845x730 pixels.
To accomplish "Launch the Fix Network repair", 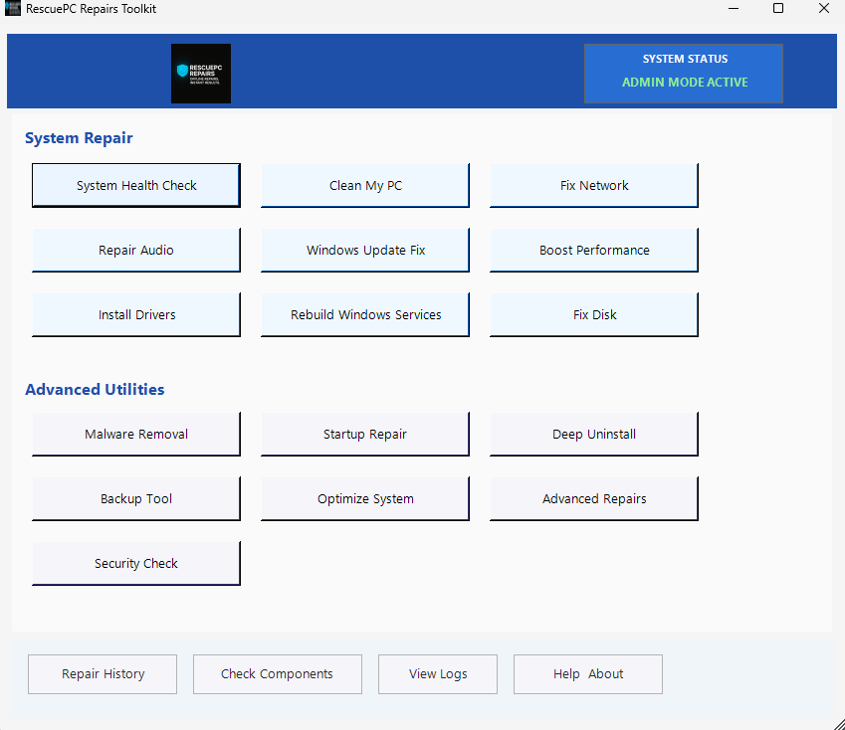I will pyautogui.click(x=594, y=185).
